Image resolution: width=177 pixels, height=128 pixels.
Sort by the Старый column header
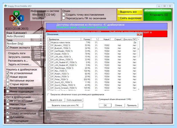point(116,39)
